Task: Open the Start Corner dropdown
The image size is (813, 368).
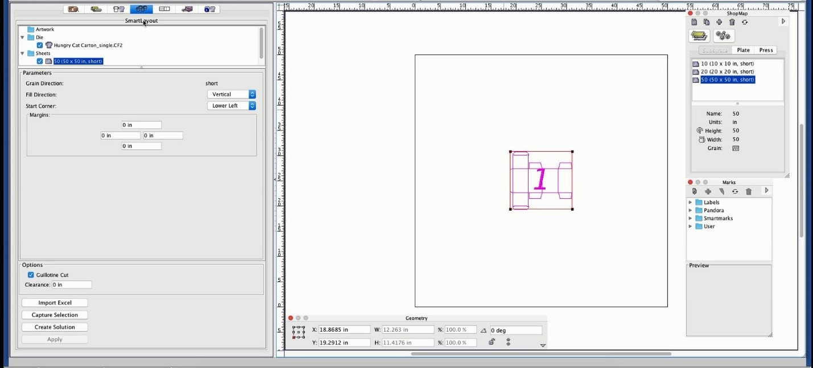Action: tap(231, 106)
